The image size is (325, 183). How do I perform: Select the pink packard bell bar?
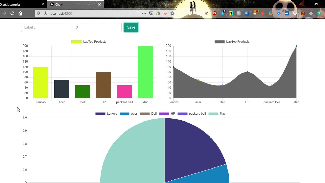point(124,91)
